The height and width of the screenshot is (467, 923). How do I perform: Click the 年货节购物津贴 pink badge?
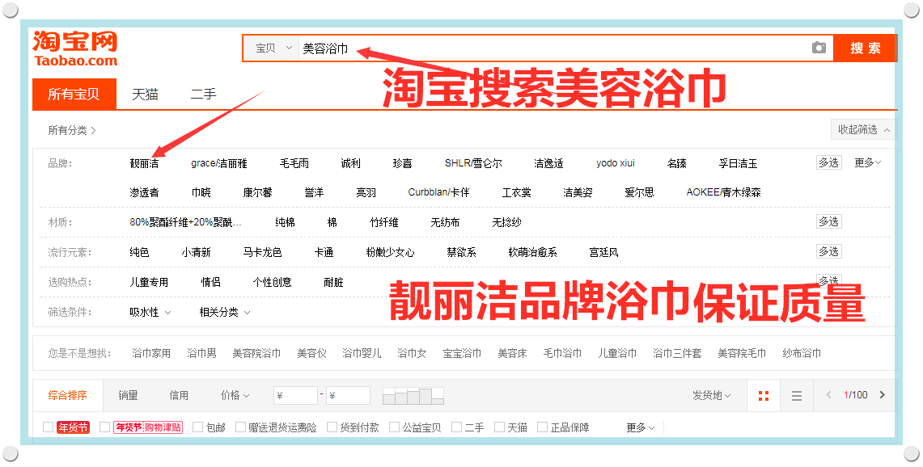pos(148,427)
